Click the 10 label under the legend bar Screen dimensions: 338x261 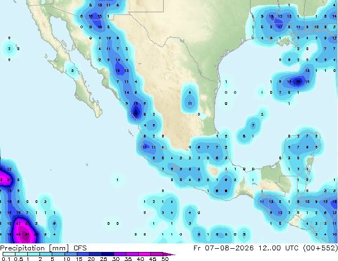pos(67,259)
